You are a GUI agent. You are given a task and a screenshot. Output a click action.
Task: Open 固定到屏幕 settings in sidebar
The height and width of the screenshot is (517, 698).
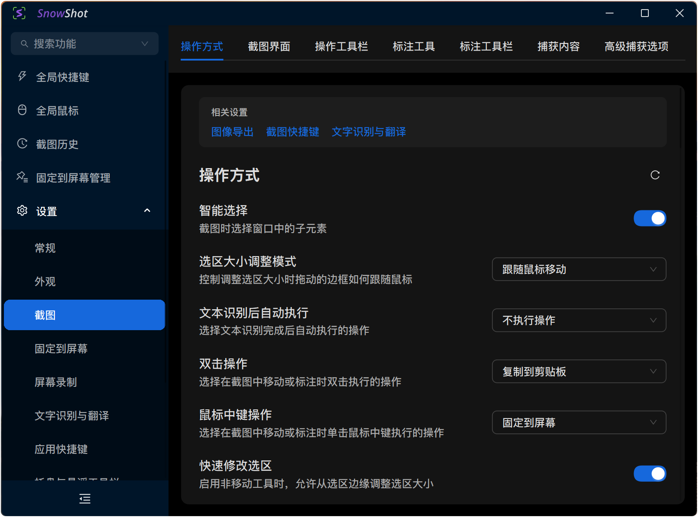(84, 348)
